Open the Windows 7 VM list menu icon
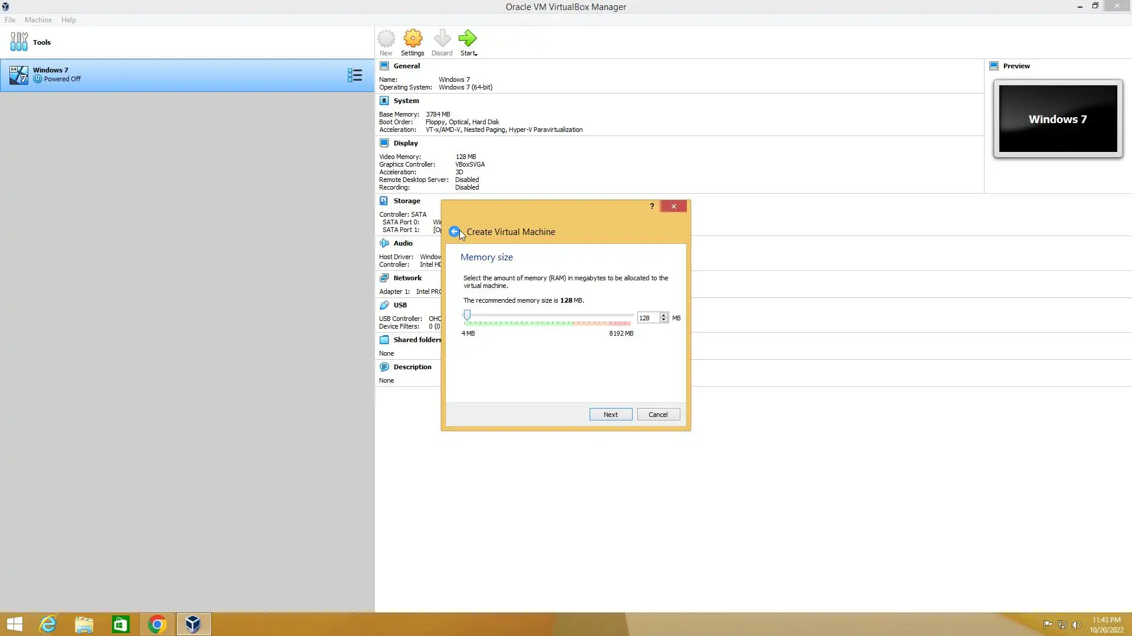This screenshot has height=636, width=1132. click(x=354, y=75)
